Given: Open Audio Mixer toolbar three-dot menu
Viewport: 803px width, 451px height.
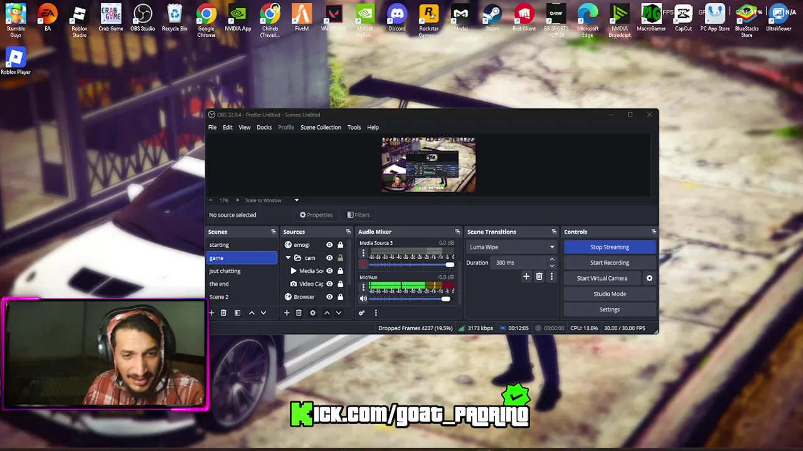Looking at the screenshot, I should pos(376,313).
